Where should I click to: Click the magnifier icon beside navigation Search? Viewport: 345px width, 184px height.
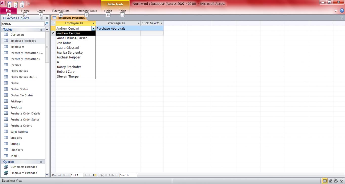(47, 24)
